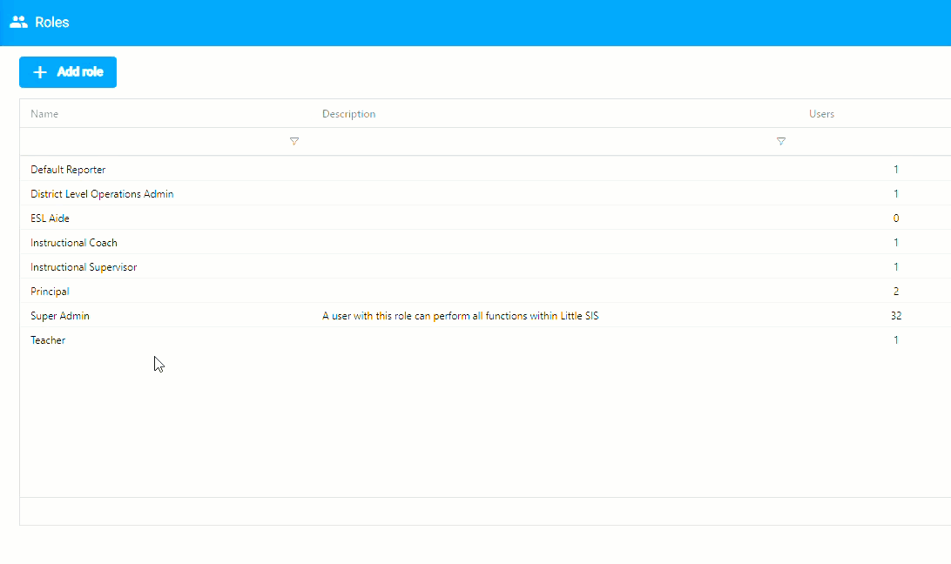Click user count 0 for ESL Aide
Screen dimensions: 951x564
click(896, 218)
